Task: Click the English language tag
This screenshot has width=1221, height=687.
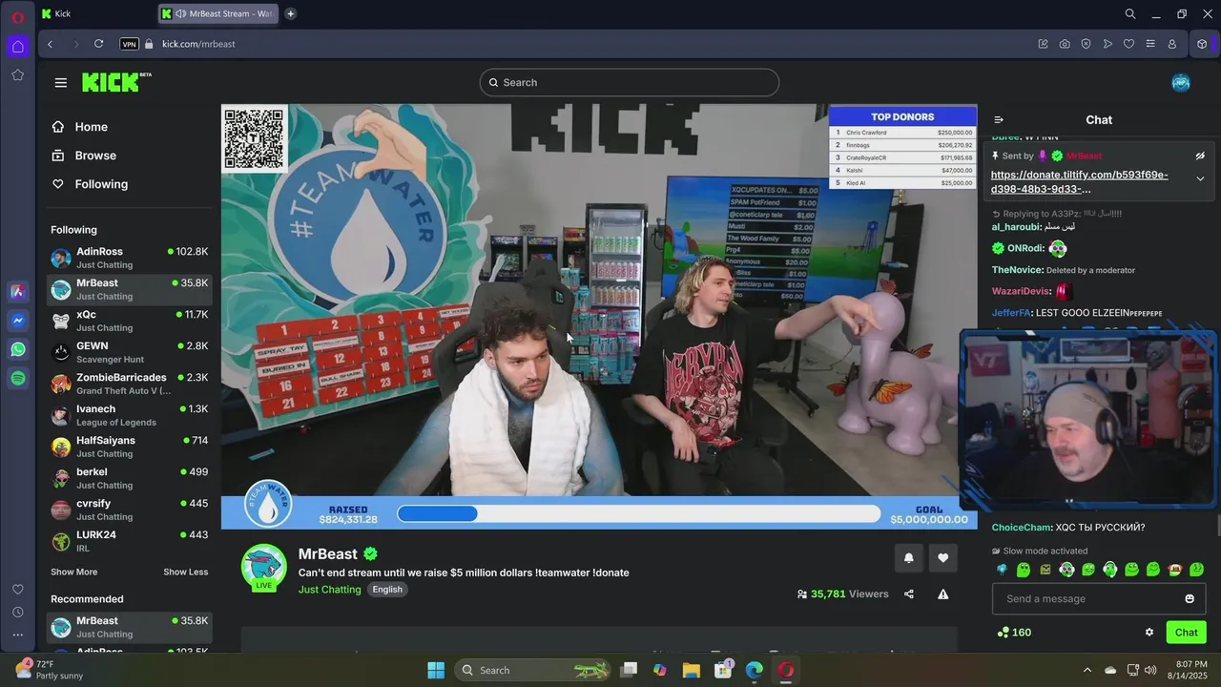Action: coord(387,590)
